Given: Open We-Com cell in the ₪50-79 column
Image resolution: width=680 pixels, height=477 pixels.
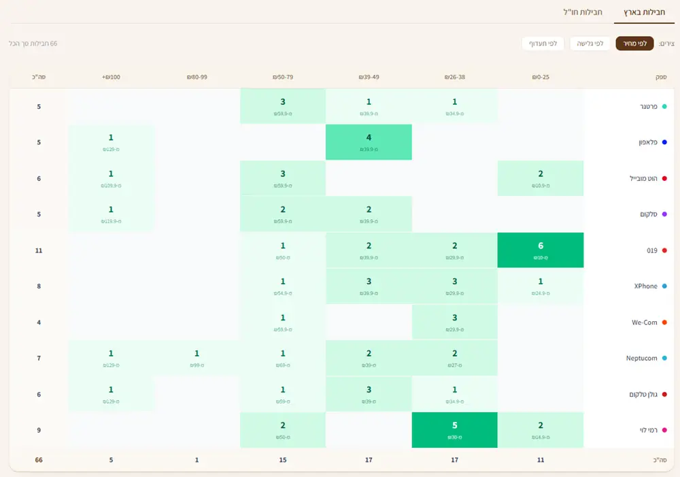Looking at the screenshot, I should (x=283, y=322).
